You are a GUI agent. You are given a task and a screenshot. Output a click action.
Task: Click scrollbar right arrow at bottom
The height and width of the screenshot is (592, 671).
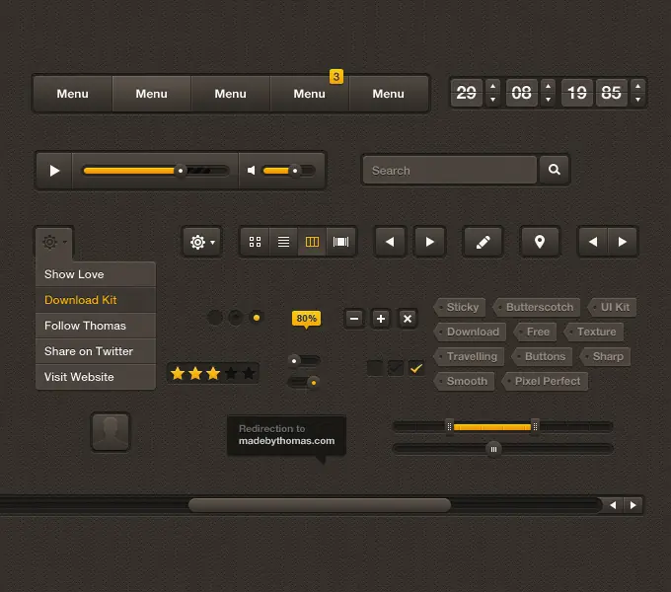(633, 505)
